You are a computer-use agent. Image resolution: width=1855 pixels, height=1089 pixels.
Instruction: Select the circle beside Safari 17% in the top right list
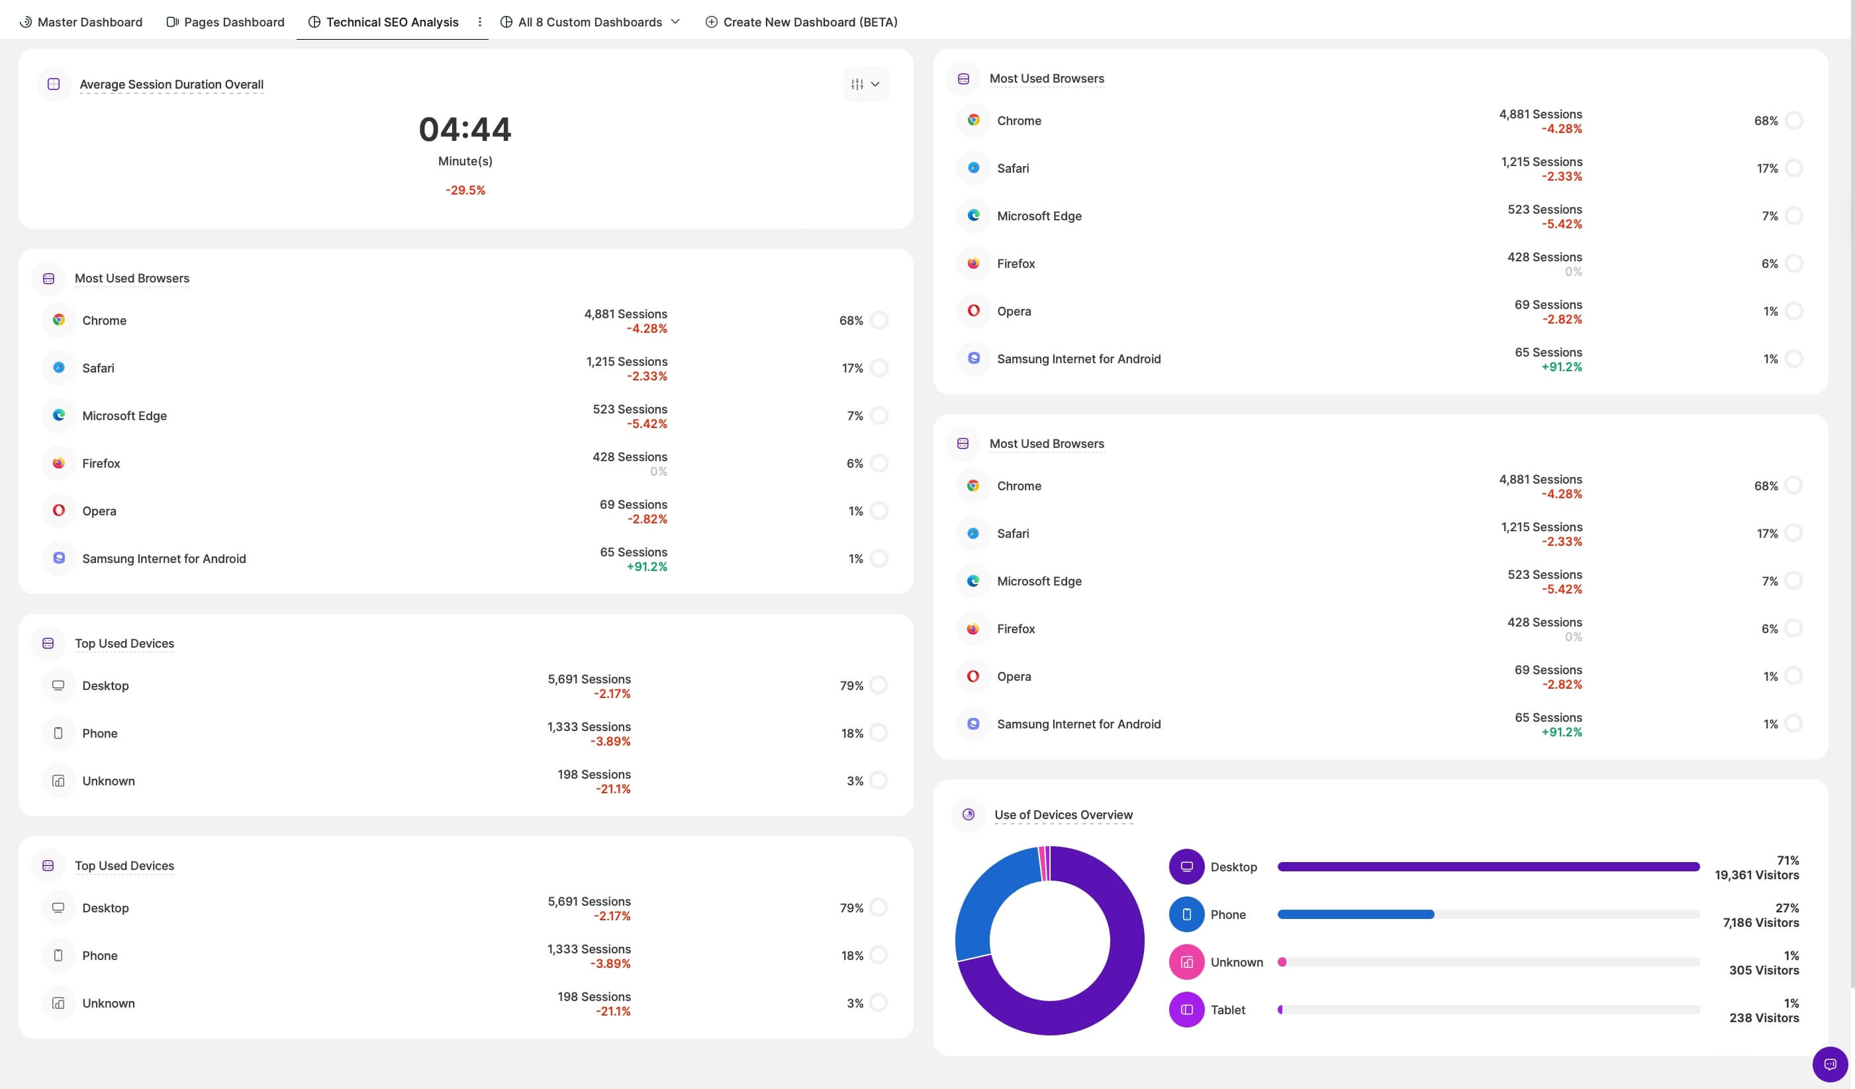pos(1794,169)
